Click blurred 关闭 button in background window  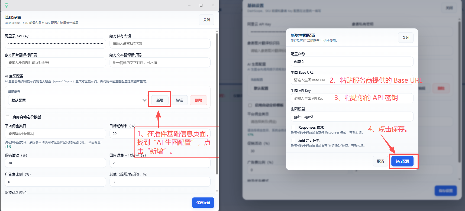coord(449,8)
